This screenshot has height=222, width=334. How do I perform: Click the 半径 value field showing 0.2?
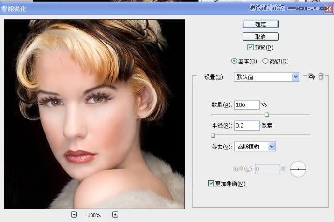point(247,126)
